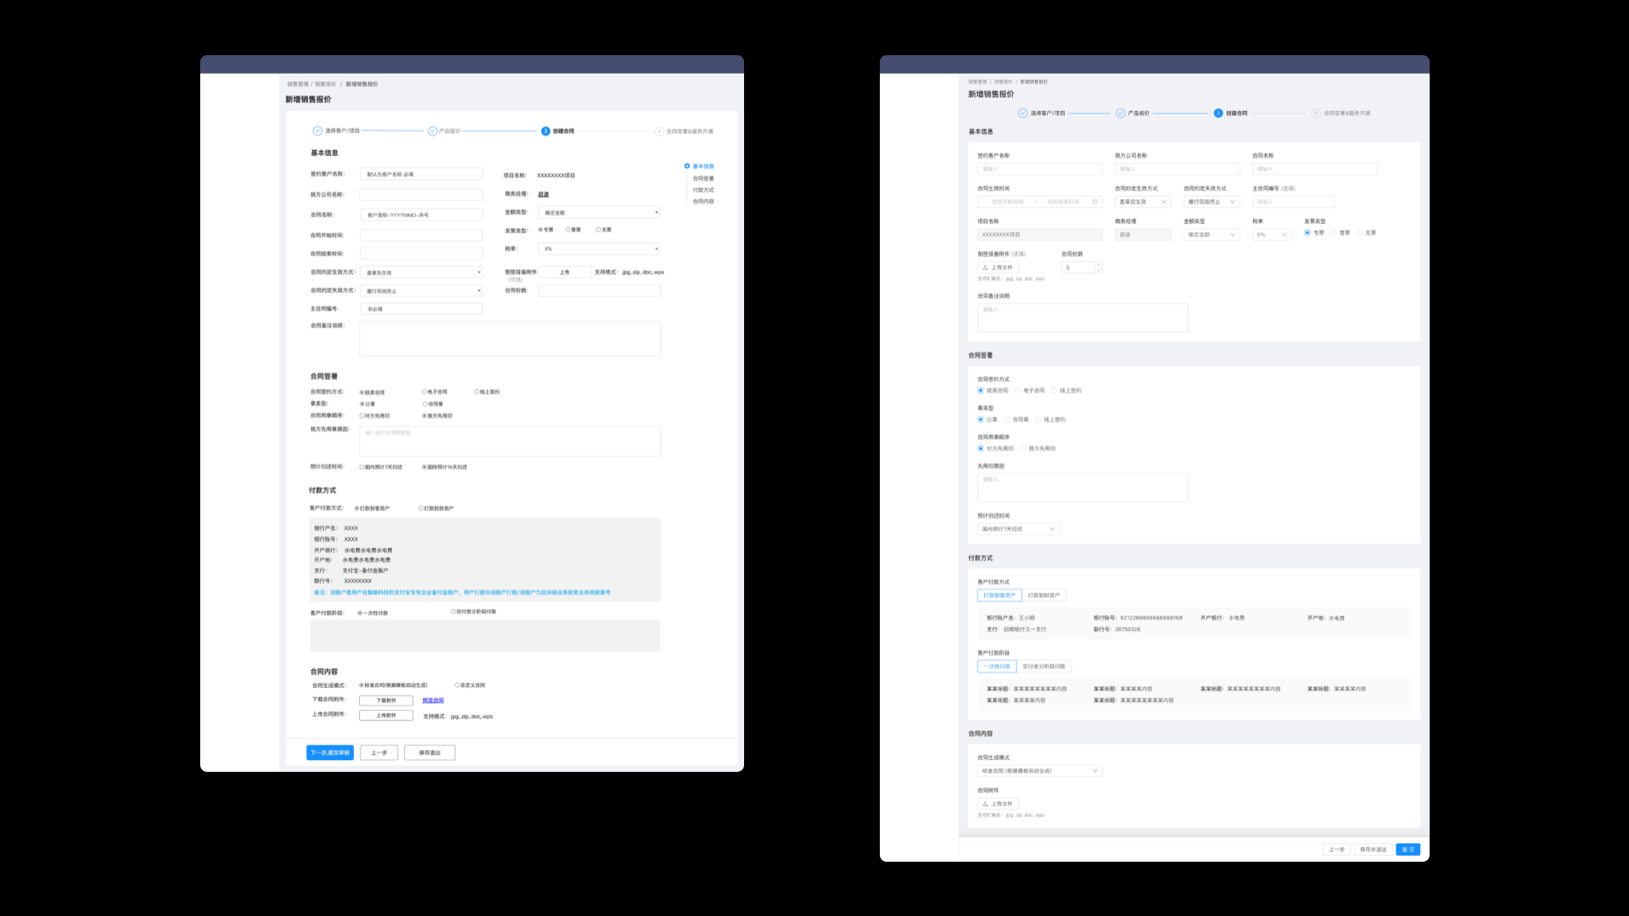Click 上一步 button in the left window
1629x916 pixels.
379,752
